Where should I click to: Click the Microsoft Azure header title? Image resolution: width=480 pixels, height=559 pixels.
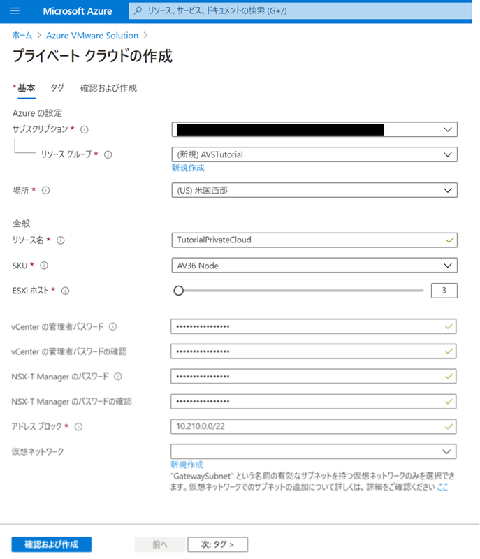78,11
